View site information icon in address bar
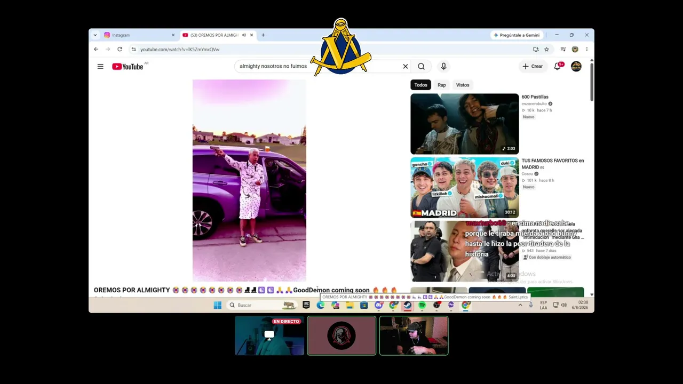The image size is (683, 384). tap(133, 49)
